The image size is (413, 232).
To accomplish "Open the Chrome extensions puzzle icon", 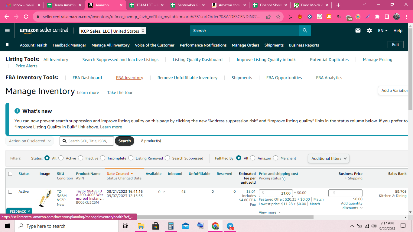I will [x=377, y=17].
